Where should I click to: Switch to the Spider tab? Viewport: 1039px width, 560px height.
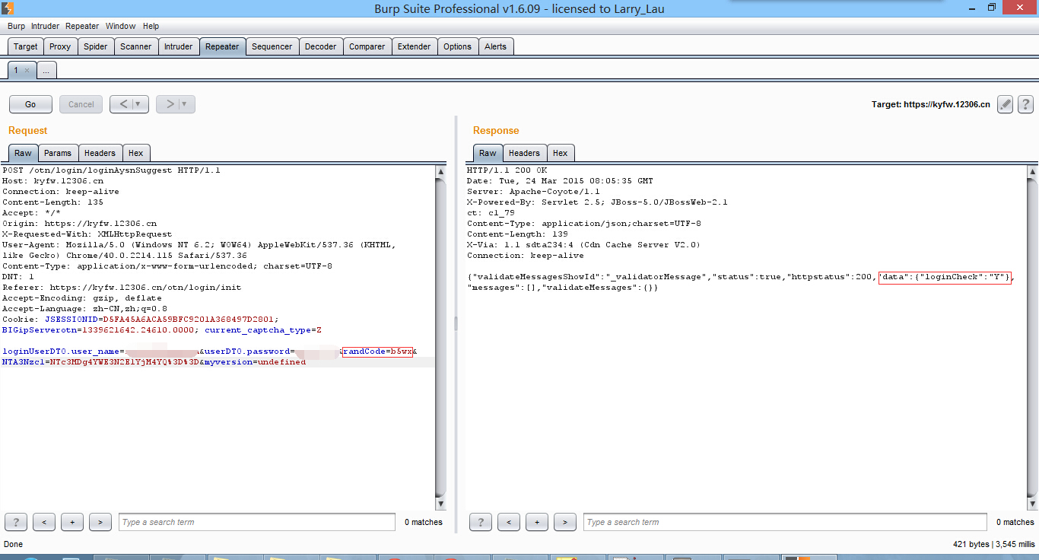pos(95,46)
